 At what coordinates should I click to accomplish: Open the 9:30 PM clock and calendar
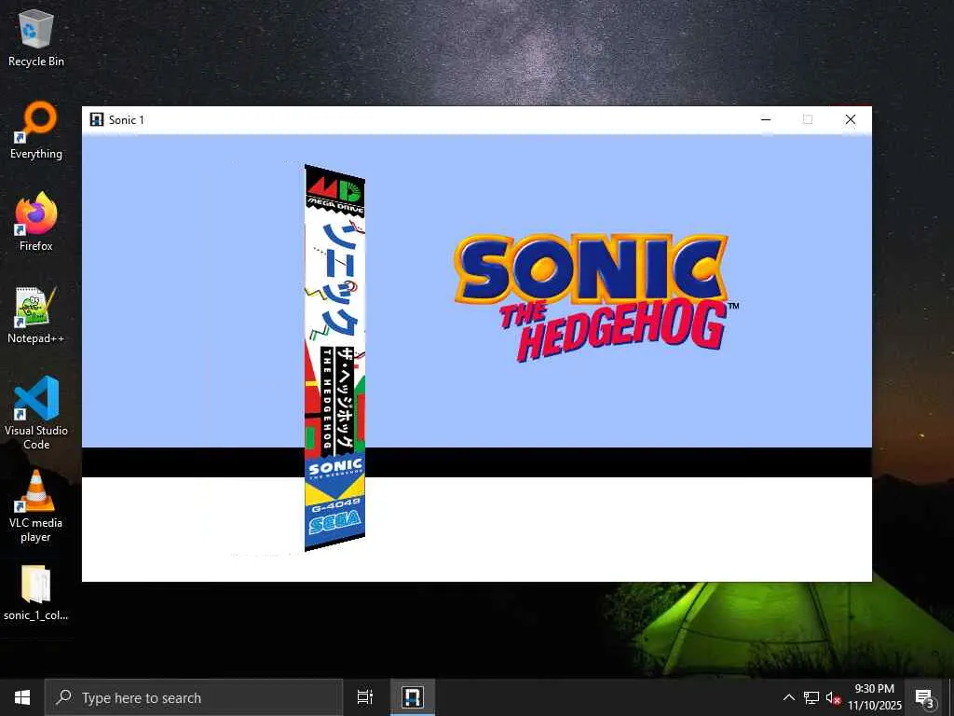[x=875, y=697]
